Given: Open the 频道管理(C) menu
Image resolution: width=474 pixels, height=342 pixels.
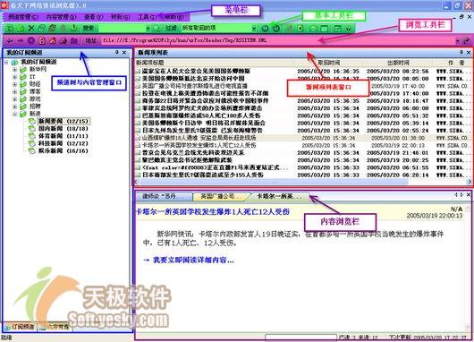Looking at the screenshot, I should [23, 17].
